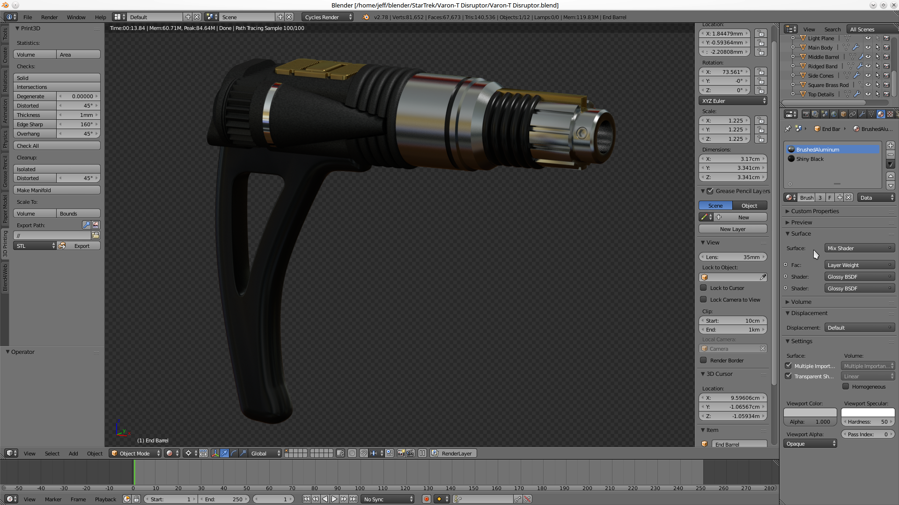The image size is (899, 505).
Task: Enable the Render Border checkbox
Action: [703, 360]
